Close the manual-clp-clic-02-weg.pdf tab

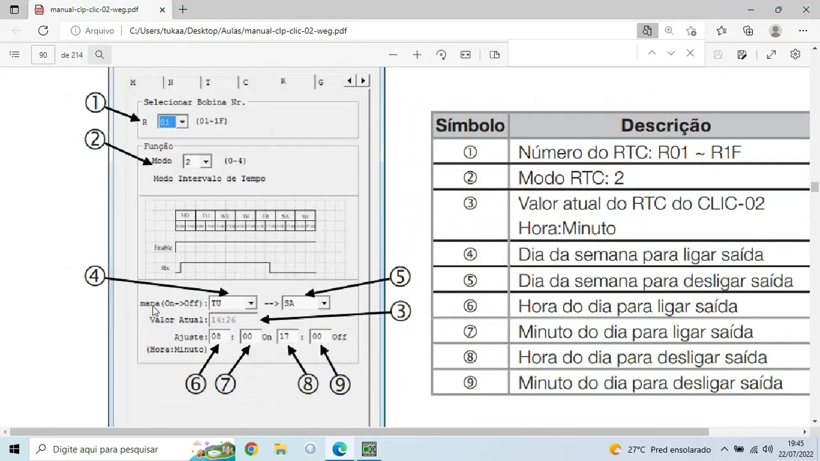tap(162, 10)
